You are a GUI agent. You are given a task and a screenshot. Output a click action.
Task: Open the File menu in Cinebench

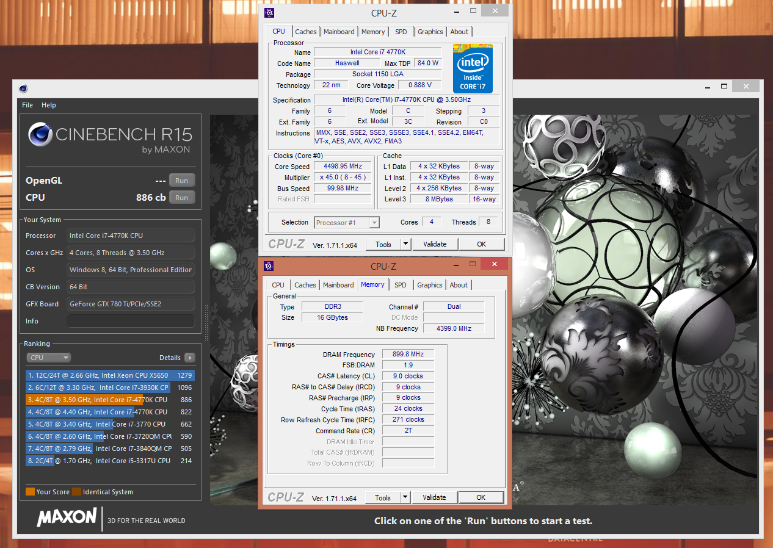27,105
